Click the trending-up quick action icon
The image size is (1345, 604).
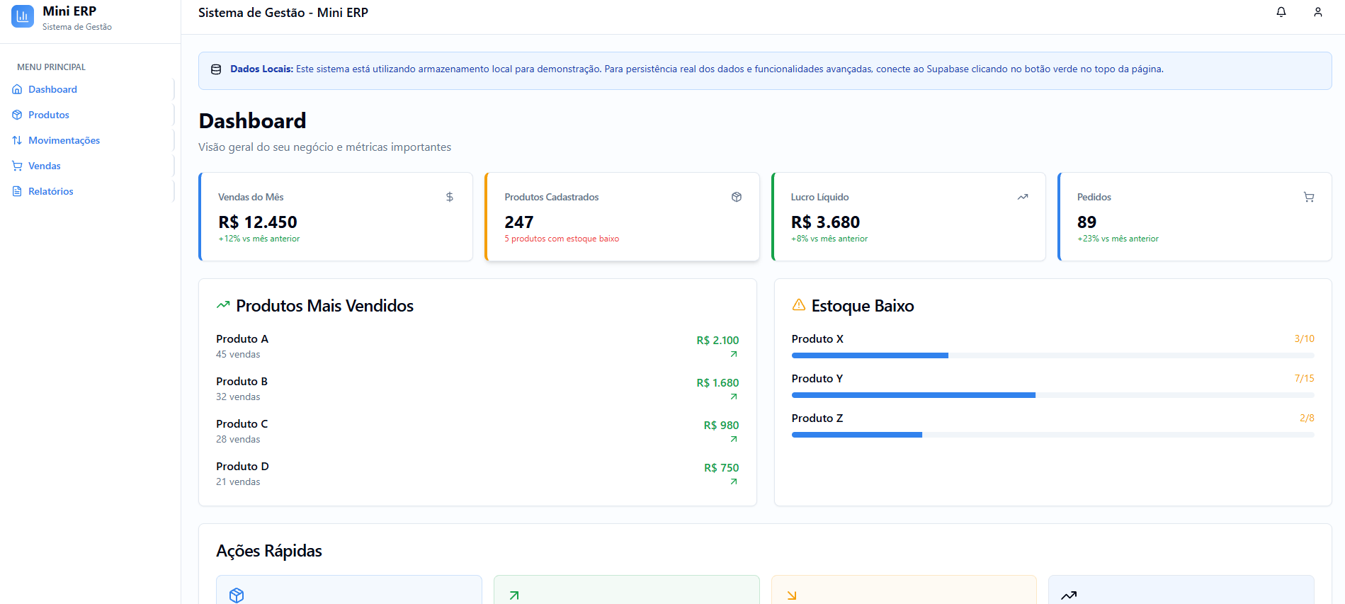coord(1069,596)
